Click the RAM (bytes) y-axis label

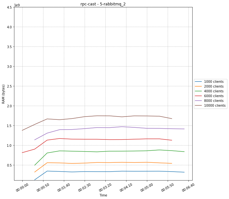point(4,94)
